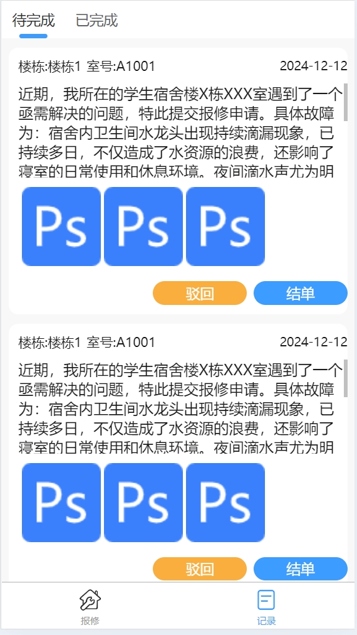Click the first card's description scrollbar
Viewport: 357px width, 635px height.
point(346,102)
